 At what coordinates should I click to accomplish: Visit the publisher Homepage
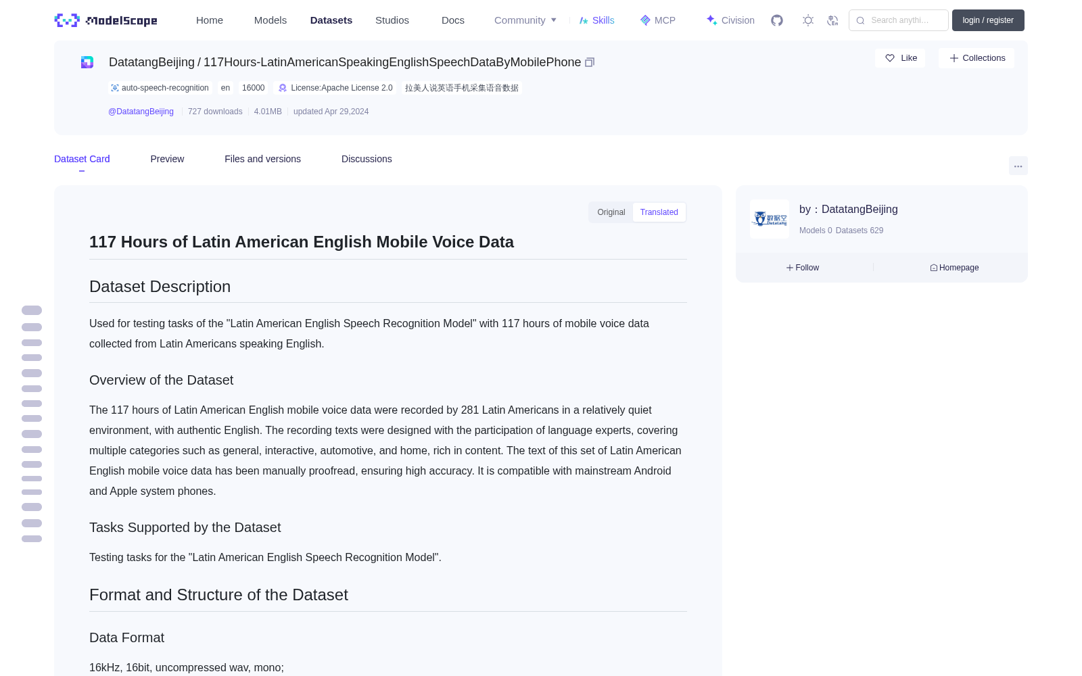point(954,268)
